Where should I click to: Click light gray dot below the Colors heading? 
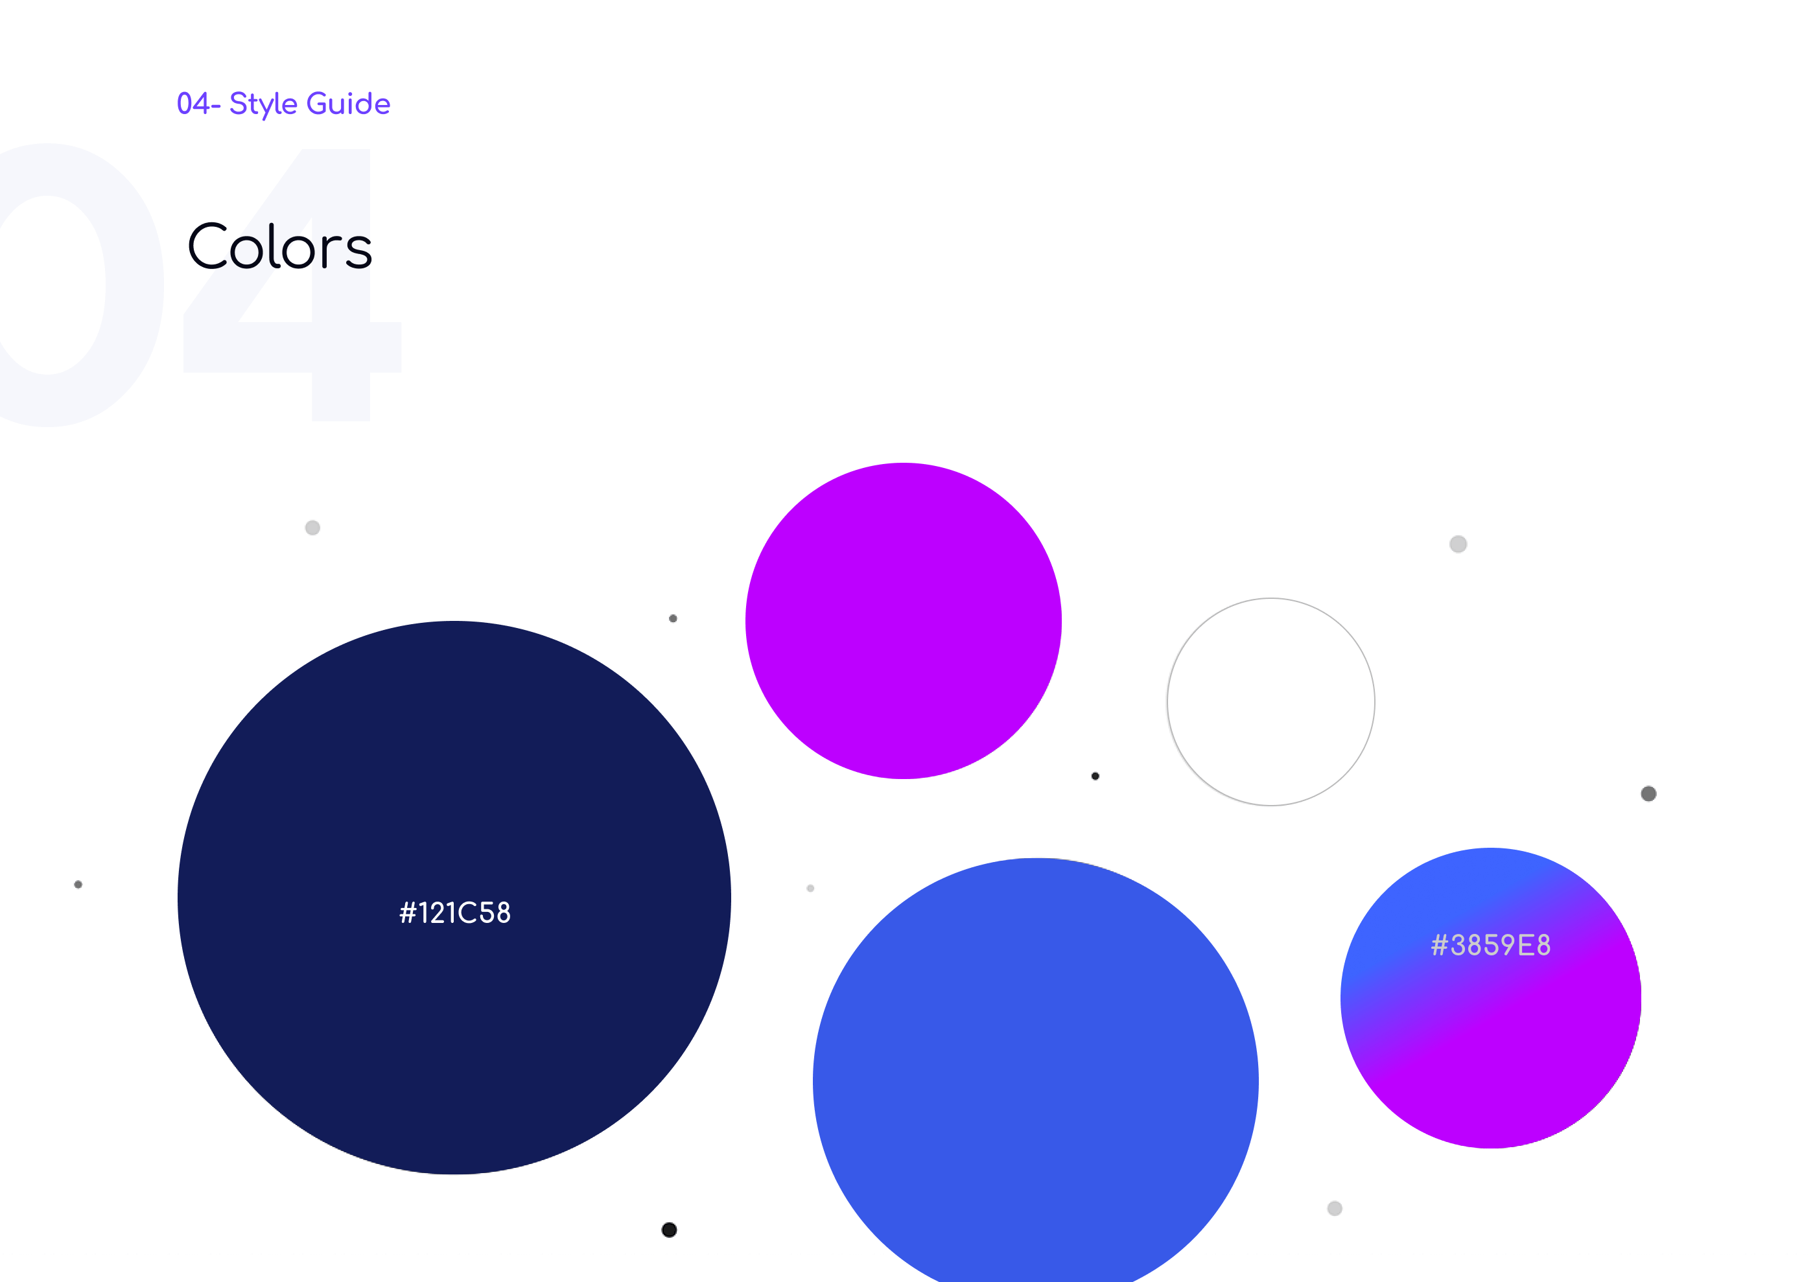point(312,527)
